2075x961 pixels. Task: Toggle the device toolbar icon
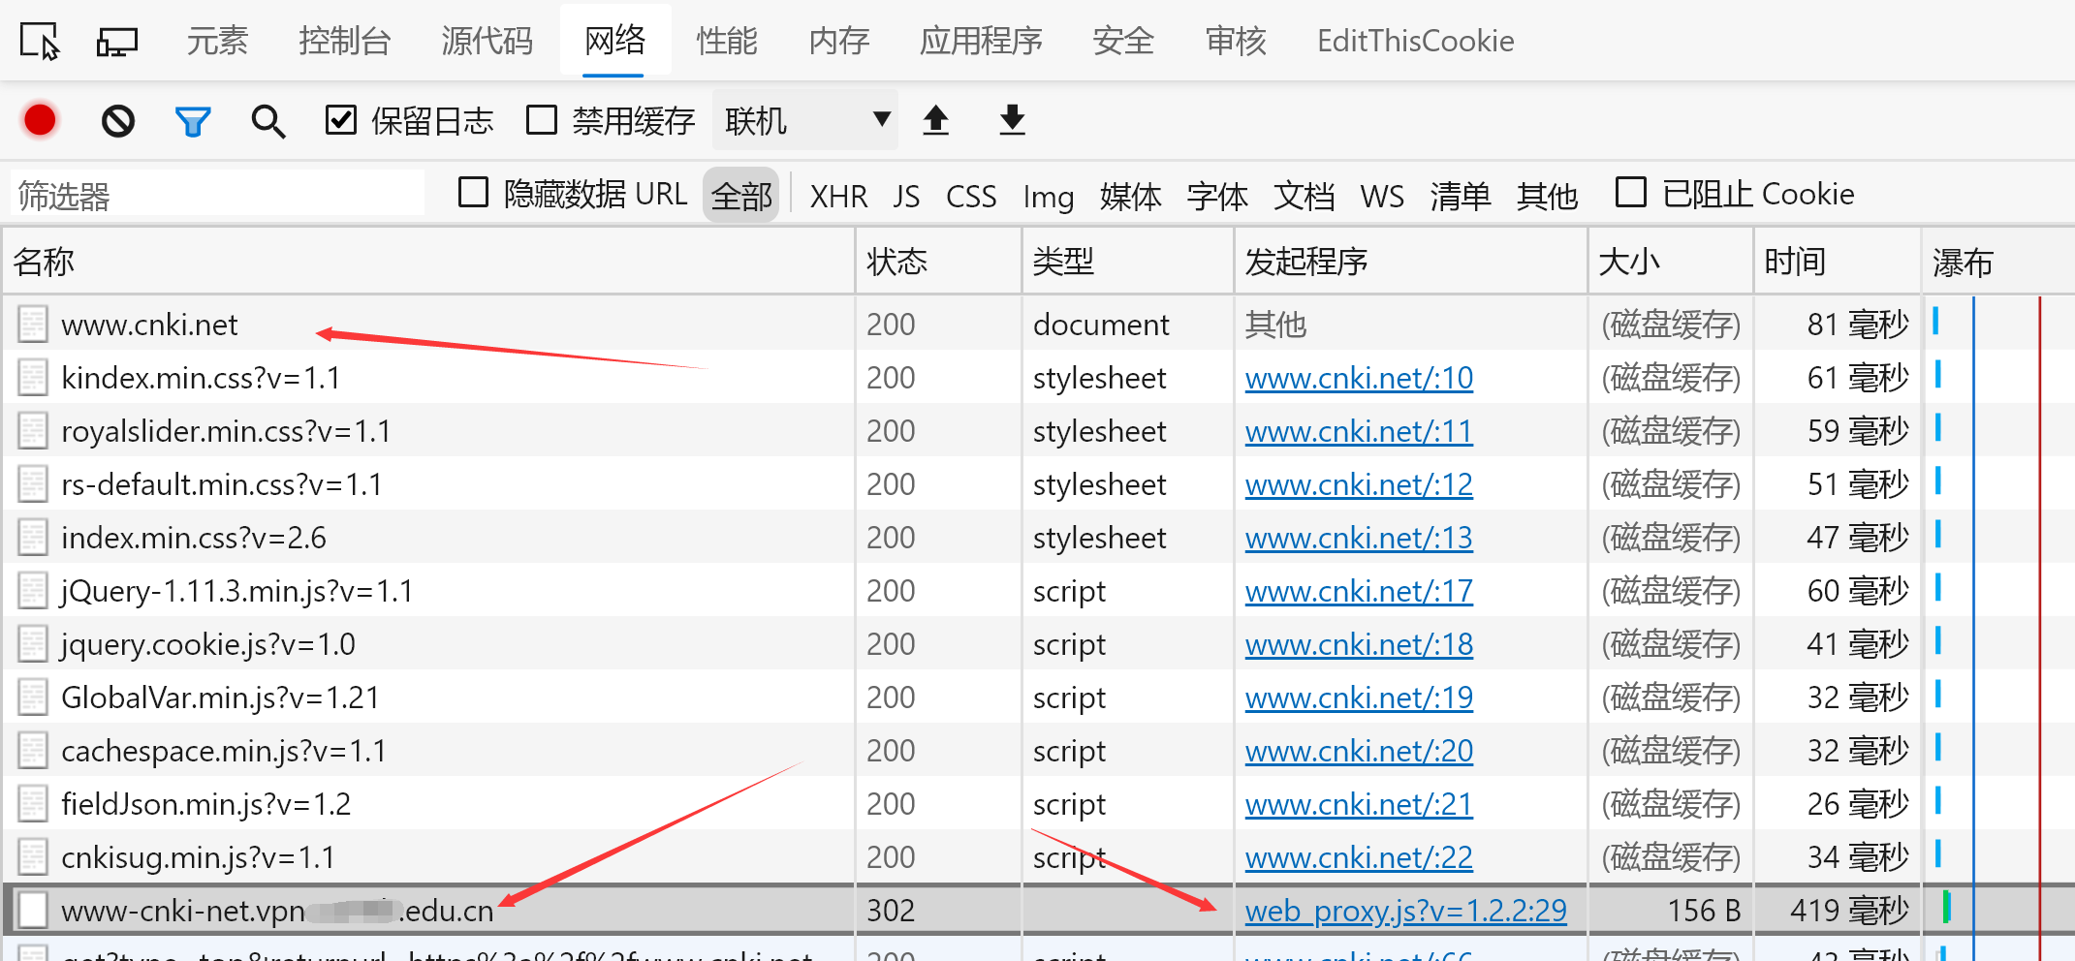[117, 42]
